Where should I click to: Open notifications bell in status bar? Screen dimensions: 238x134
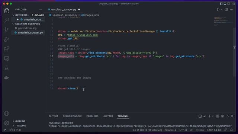pyautogui.click(x=231, y=130)
